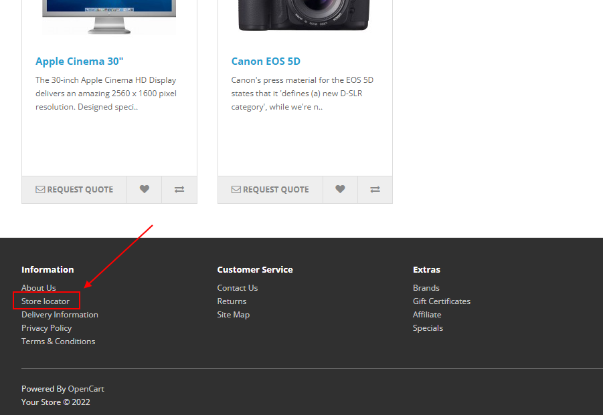Open Terms & Conditions link

[x=58, y=341]
